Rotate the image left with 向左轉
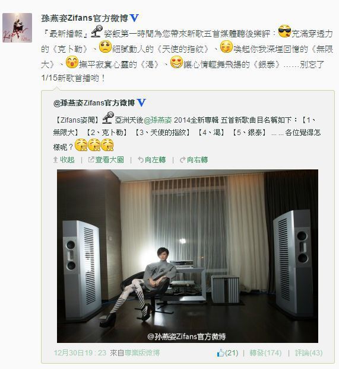 [x=155, y=160]
